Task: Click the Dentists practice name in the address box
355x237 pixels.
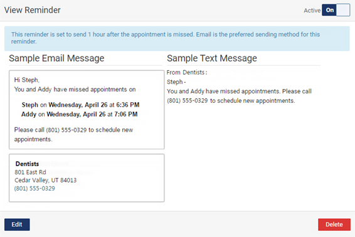Action: pos(27,164)
